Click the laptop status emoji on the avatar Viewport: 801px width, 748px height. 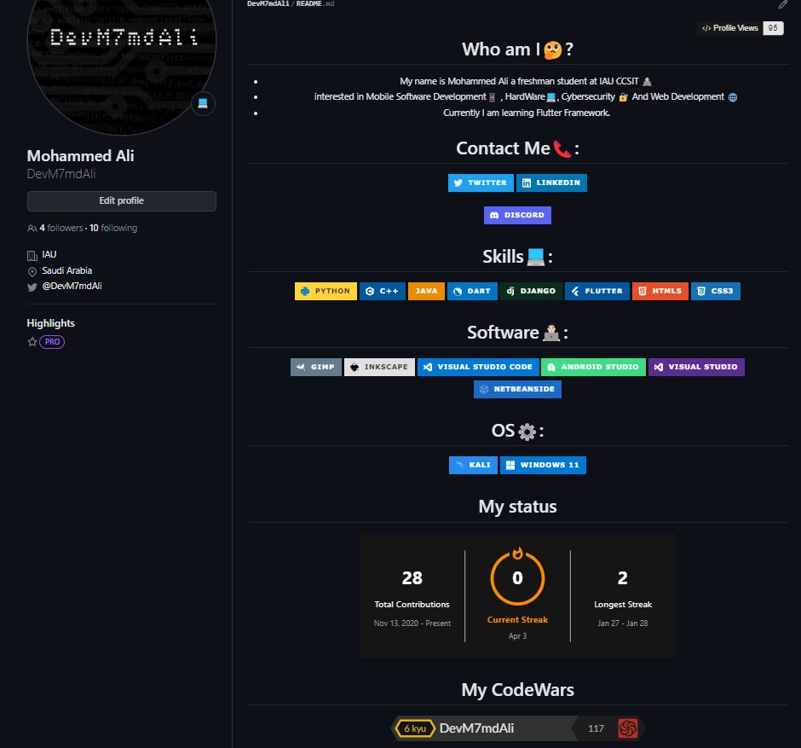tap(203, 104)
